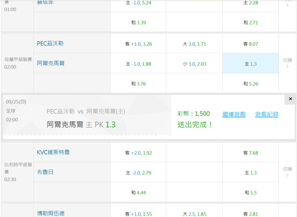Click the 繼續遊戲 link
Viewport: 297px width, 217px height.
pos(234,114)
